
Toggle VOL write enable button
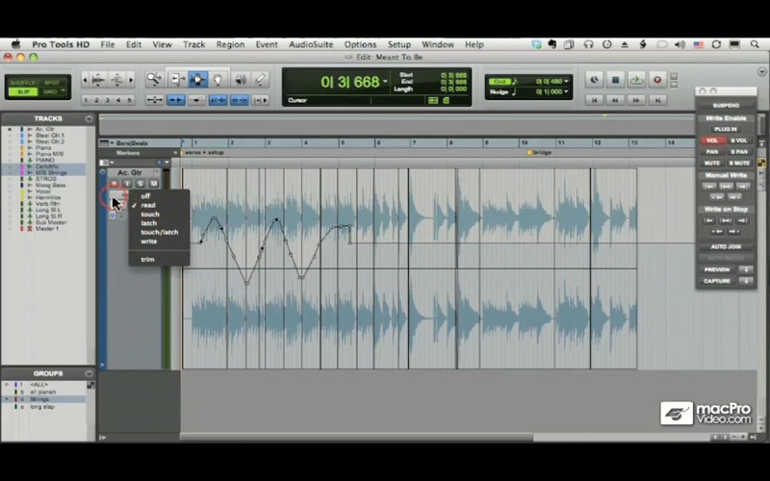712,140
